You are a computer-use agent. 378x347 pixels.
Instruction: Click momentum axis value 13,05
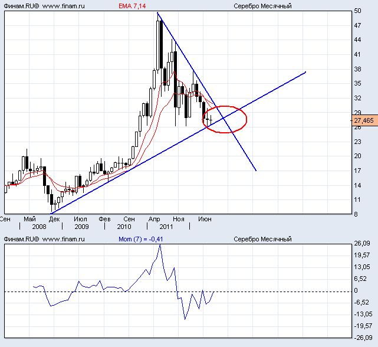(362, 267)
